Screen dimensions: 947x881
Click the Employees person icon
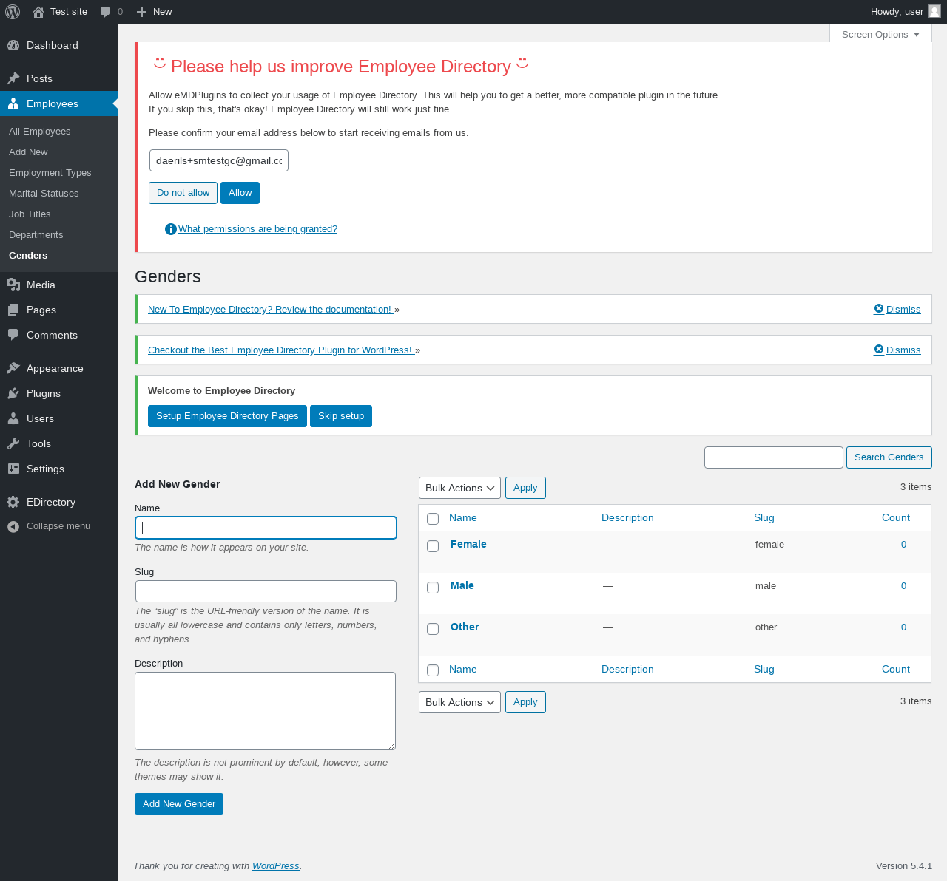pyautogui.click(x=13, y=103)
